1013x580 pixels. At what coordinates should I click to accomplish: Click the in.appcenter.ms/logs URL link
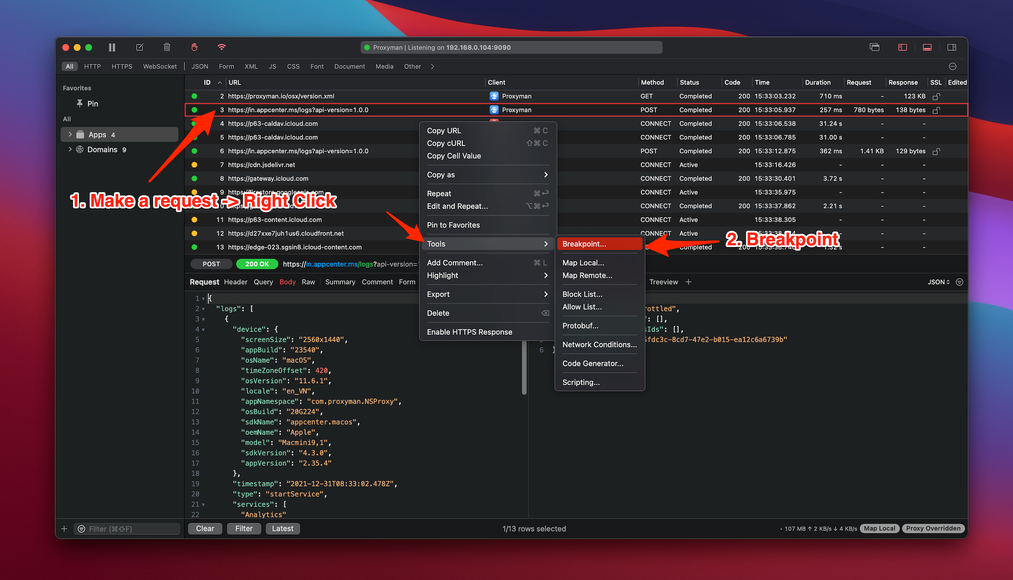tap(339, 264)
